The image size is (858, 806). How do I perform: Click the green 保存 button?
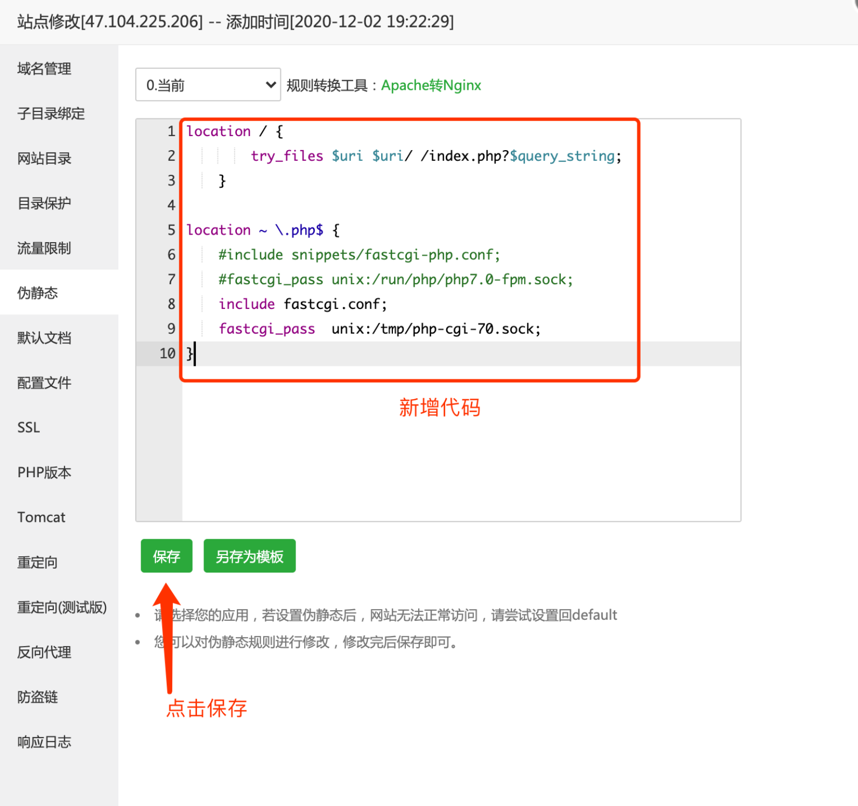pos(166,556)
